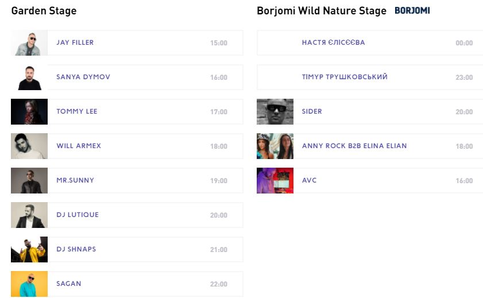Click Jay Filler's artist photo
The height and width of the screenshot is (298, 483).
click(29, 43)
